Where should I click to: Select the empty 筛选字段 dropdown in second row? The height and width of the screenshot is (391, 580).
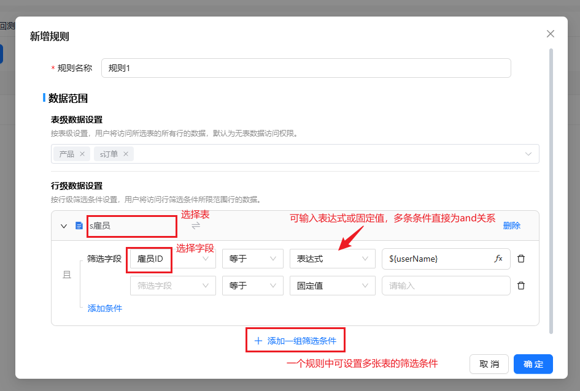click(x=172, y=286)
